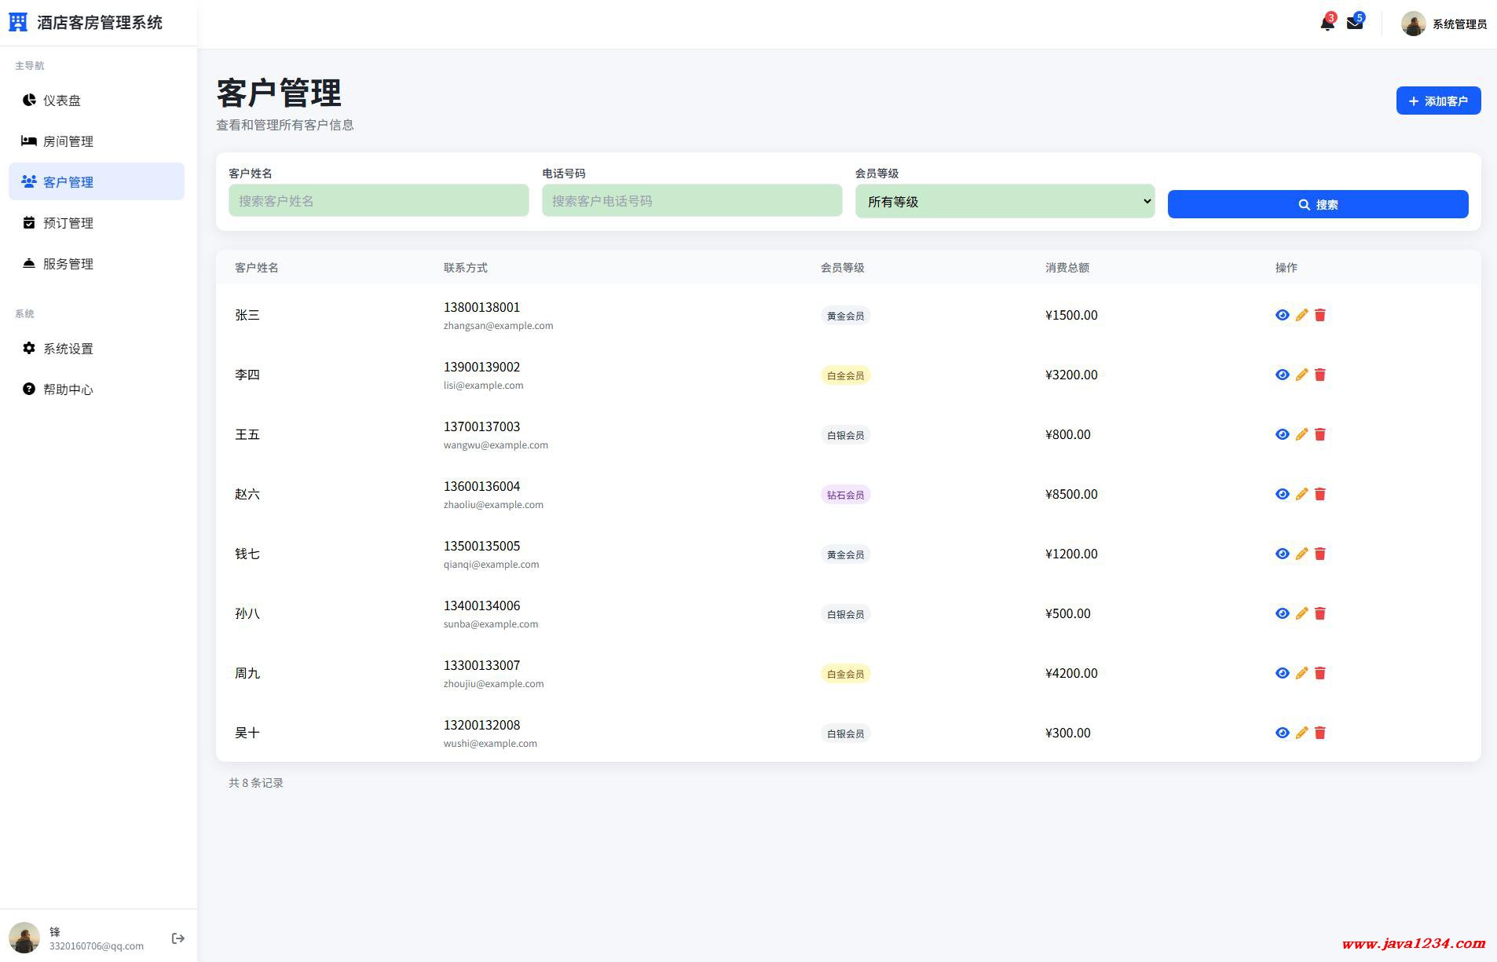Click the 客户姓名 search field
The image size is (1497, 962).
tap(379, 201)
